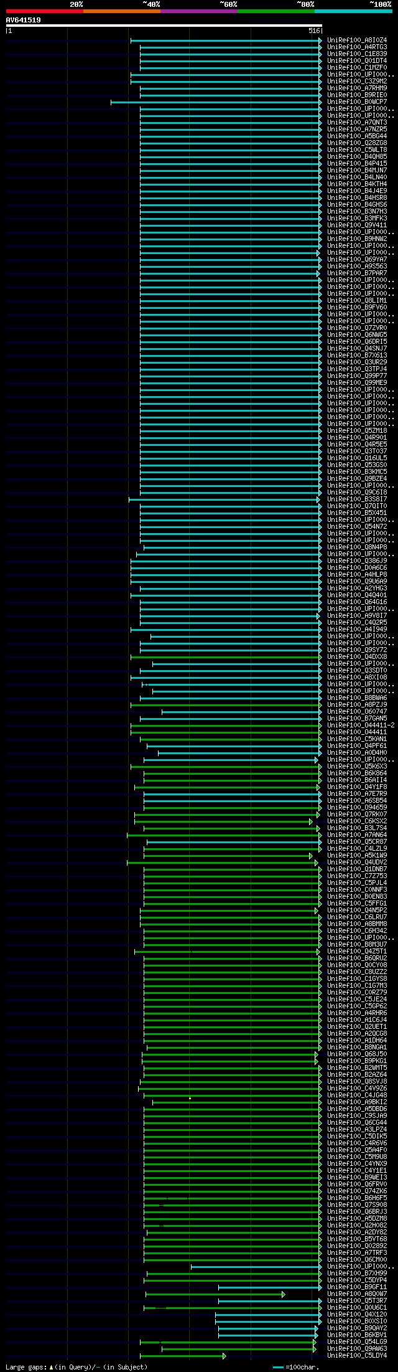398x1372 pixels.
Task: Select the UniRef100_Q74ZK6 label
Action: [357, 1191]
